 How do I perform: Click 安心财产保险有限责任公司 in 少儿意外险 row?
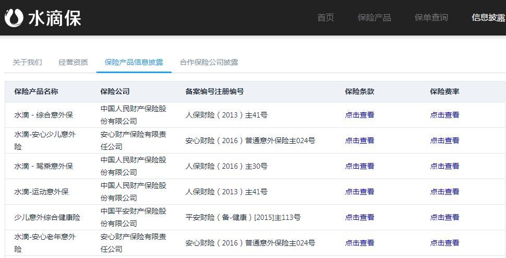click(x=133, y=140)
